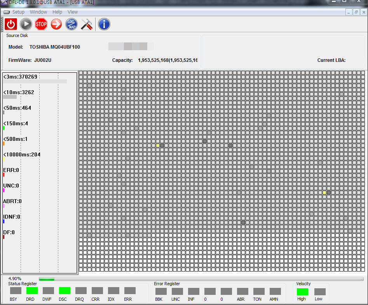368x305 pixels.
Task: Open the Window menu
Action: point(38,12)
